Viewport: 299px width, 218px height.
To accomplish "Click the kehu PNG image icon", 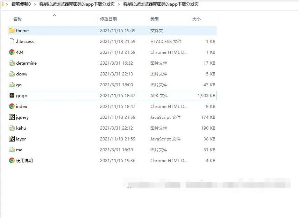I will pos(12,128).
